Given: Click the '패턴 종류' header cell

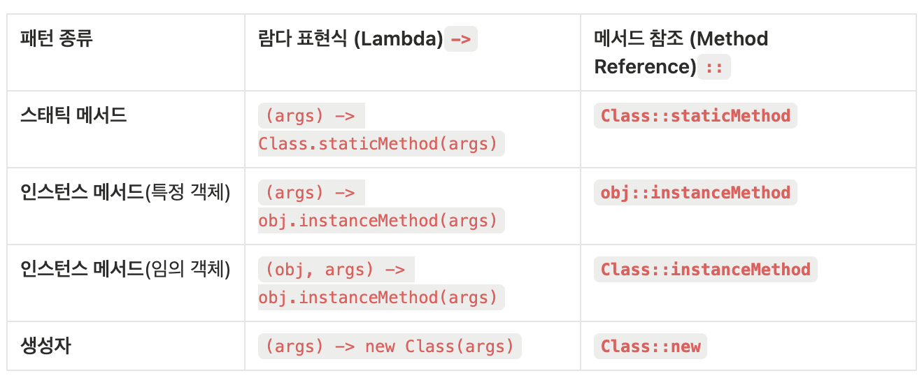Looking at the screenshot, I should coord(57,38).
